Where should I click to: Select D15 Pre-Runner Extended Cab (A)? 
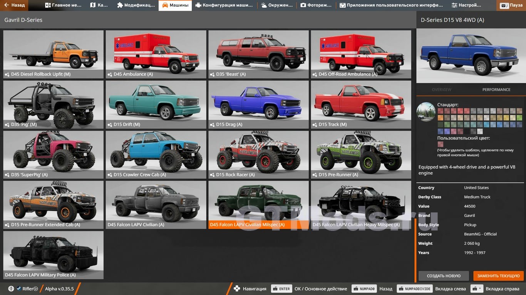tap(53, 205)
